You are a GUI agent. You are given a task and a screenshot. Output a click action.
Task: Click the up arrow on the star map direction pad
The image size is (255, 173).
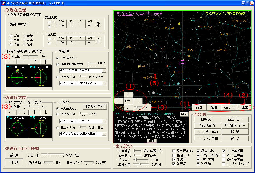point(128,94)
